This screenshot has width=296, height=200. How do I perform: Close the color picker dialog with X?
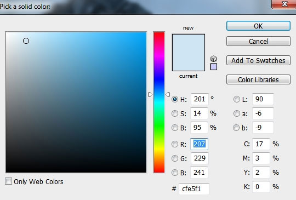pos(284,4)
